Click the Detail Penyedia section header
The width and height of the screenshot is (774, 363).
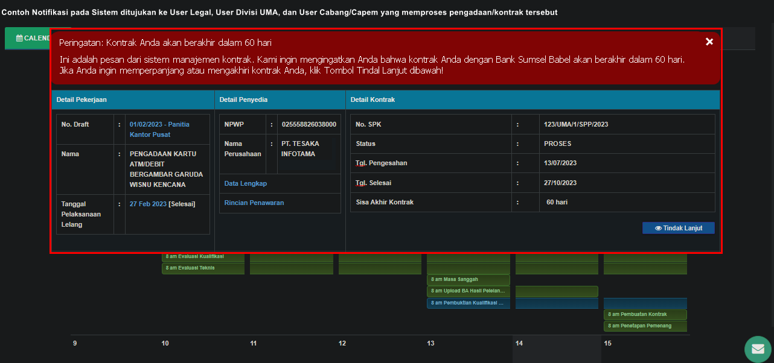243,99
